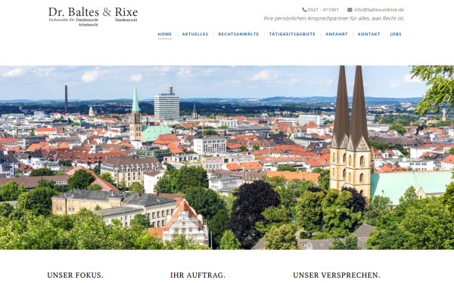Image resolution: width=454 pixels, height=283 pixels.
Task: Click the "Arbeitsrecht" text under the logo
Action: click(x=89, y=25)
